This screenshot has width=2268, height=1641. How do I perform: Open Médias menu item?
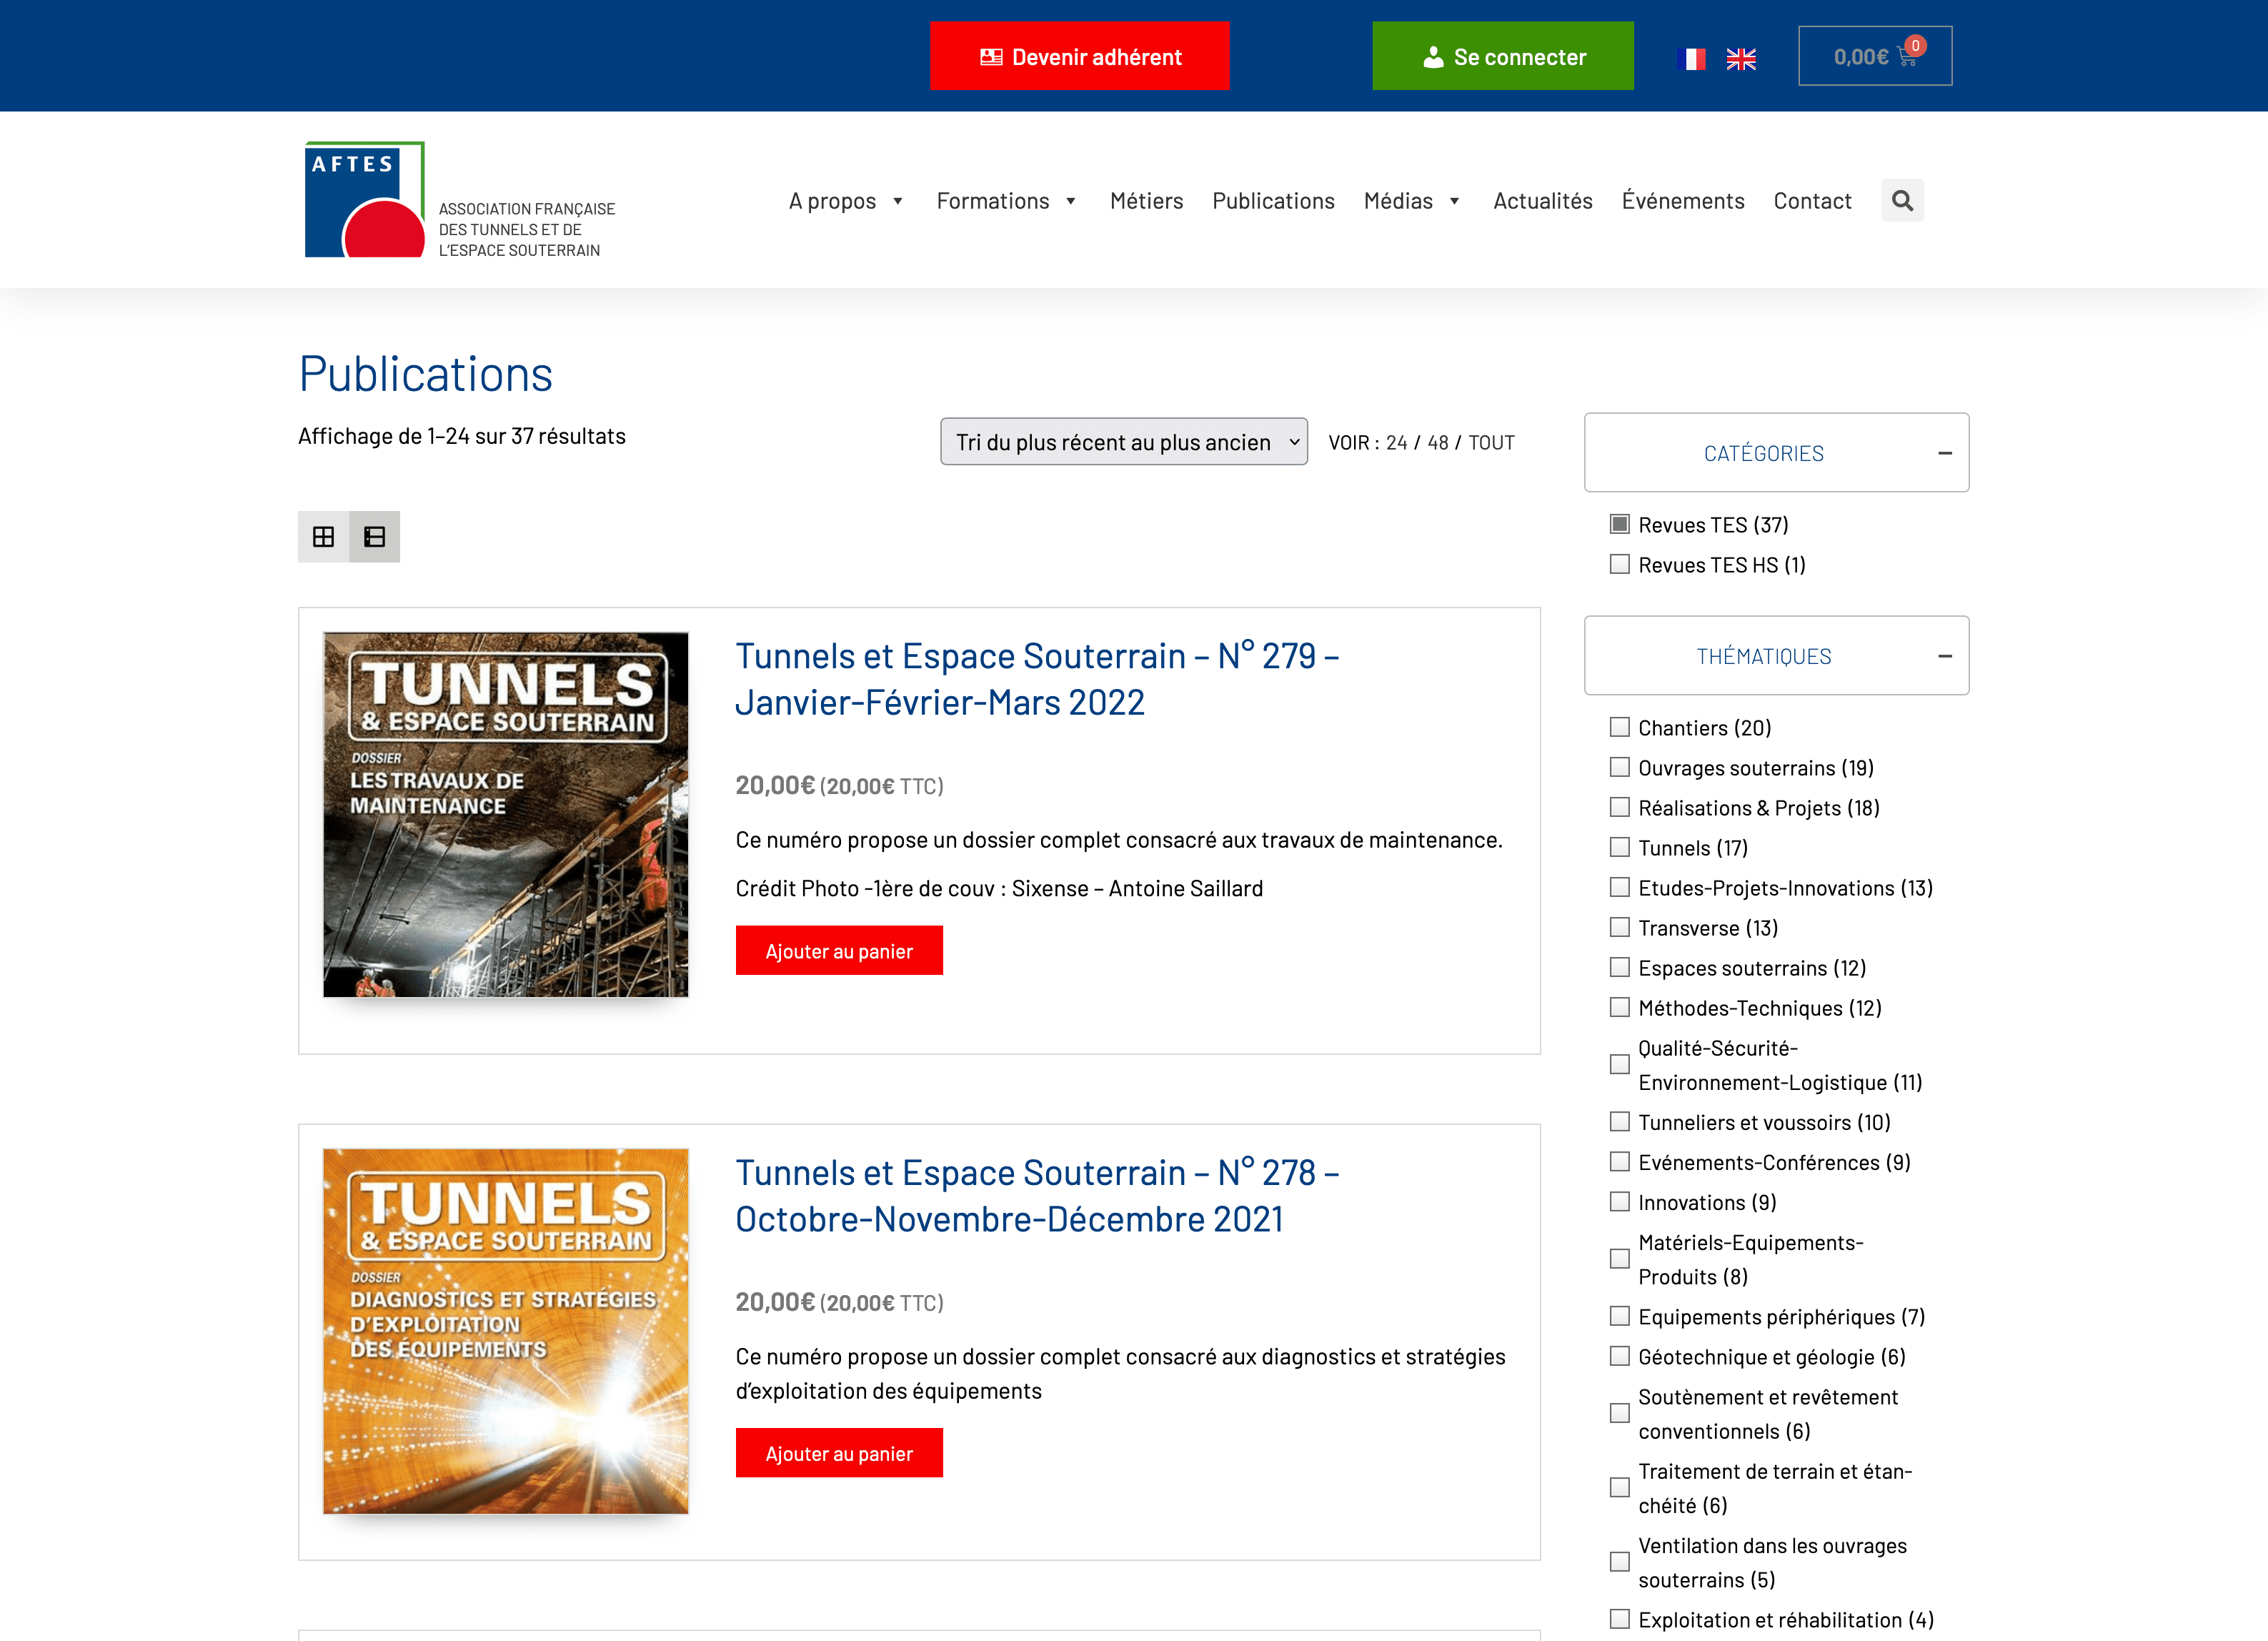1398,201
